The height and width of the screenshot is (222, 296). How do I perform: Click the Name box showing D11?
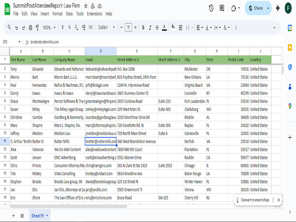[x=11, y=42]
